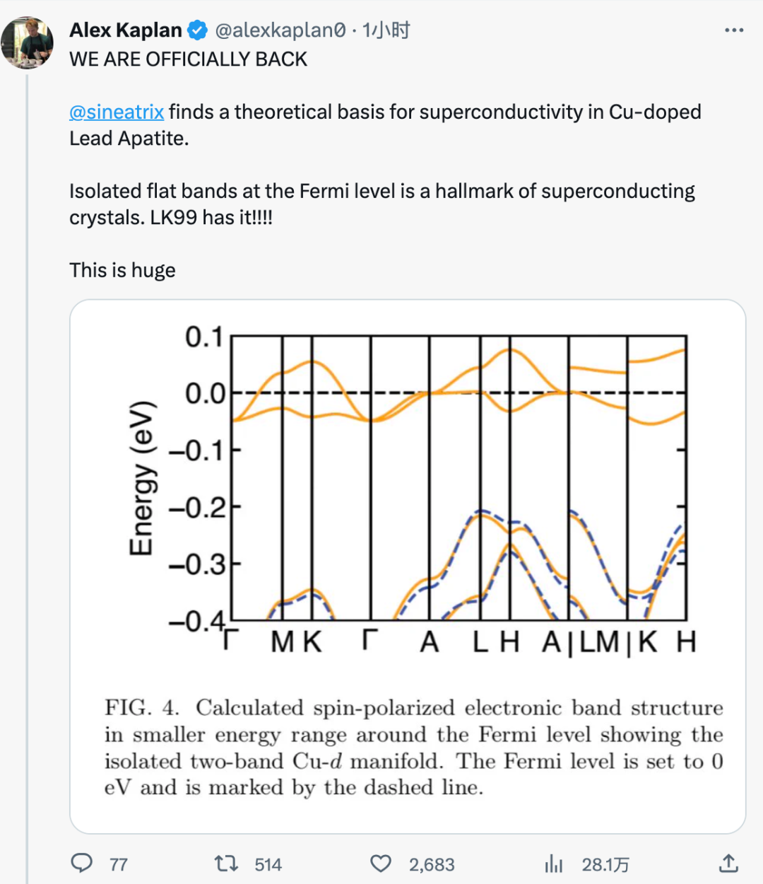This screenshot has width=763, height=884.
Task: Click the reply speech bubble icon
Action: [x=82, y=863]
